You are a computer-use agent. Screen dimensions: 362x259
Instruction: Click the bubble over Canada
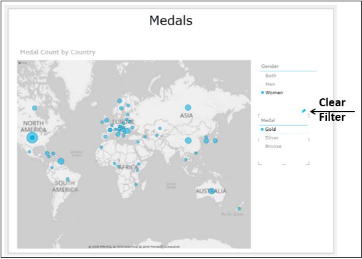click(34, 108)
